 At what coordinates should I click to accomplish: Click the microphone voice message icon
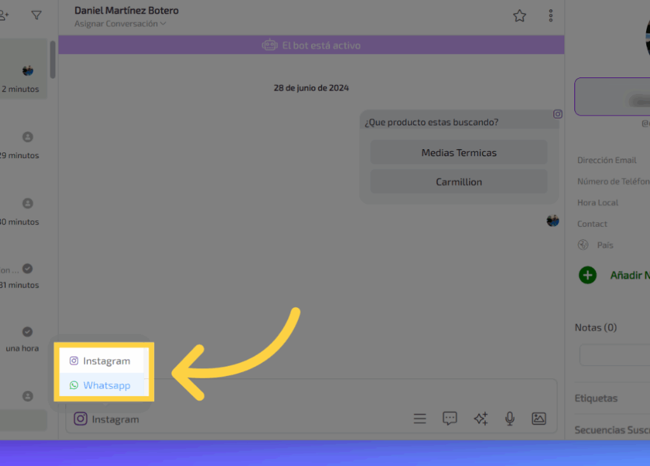pos(509,418)
